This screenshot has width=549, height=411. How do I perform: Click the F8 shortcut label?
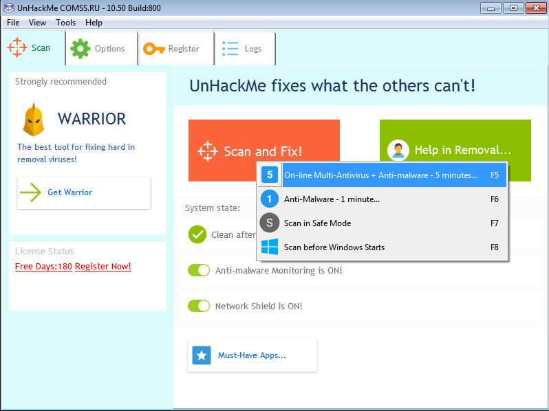click(495, 247)
